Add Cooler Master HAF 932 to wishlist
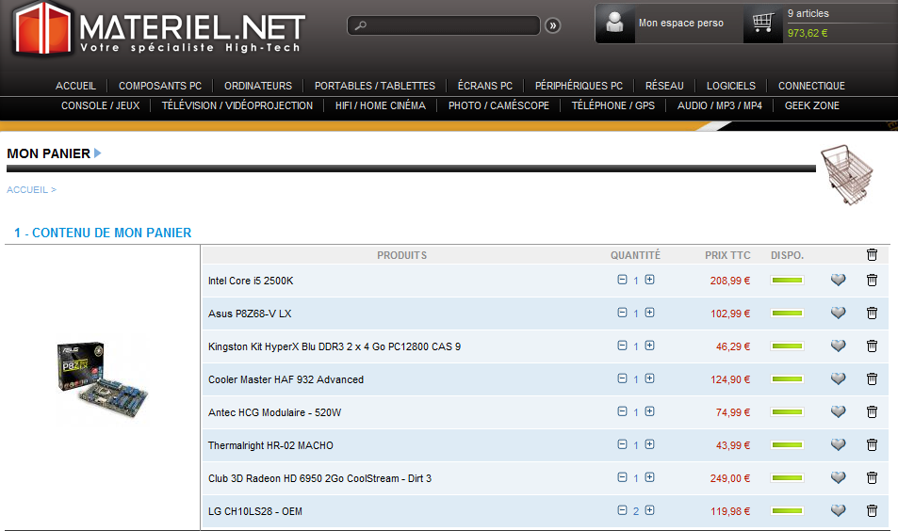Image resolution: width=898 pixels, height=531 pixels. tap(838, 379)
